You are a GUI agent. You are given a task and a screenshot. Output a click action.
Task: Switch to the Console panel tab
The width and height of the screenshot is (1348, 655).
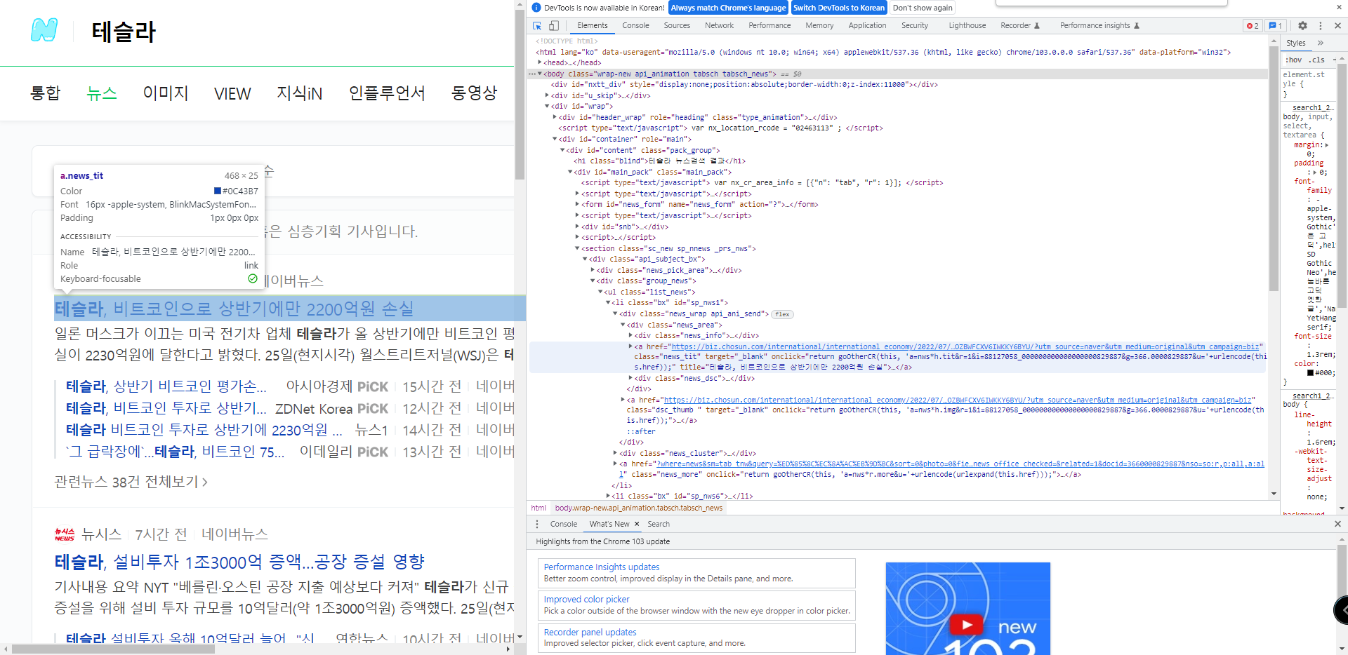tap(635, 25)
